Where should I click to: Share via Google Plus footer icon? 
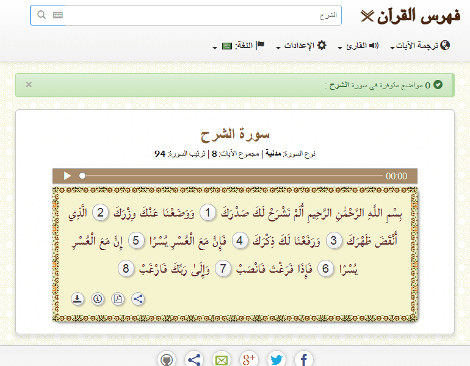tap(249, 359)
